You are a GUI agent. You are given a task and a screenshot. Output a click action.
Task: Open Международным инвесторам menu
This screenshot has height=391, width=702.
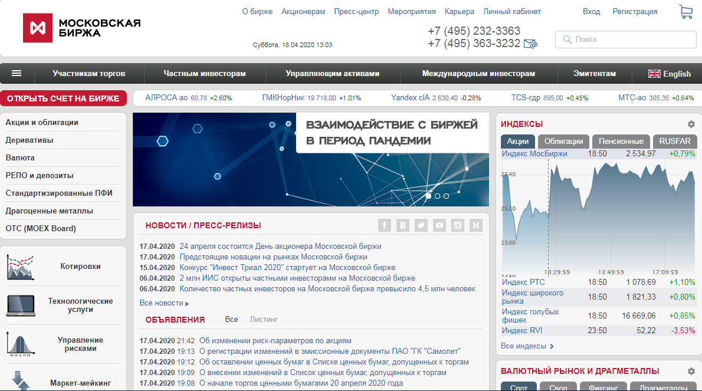coord(478,73)
